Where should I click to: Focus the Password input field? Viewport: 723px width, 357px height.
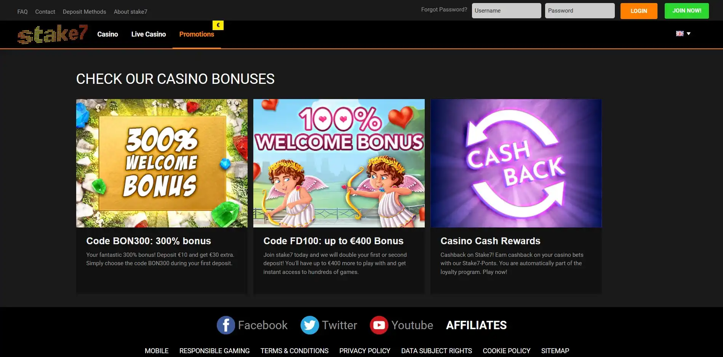580,11
